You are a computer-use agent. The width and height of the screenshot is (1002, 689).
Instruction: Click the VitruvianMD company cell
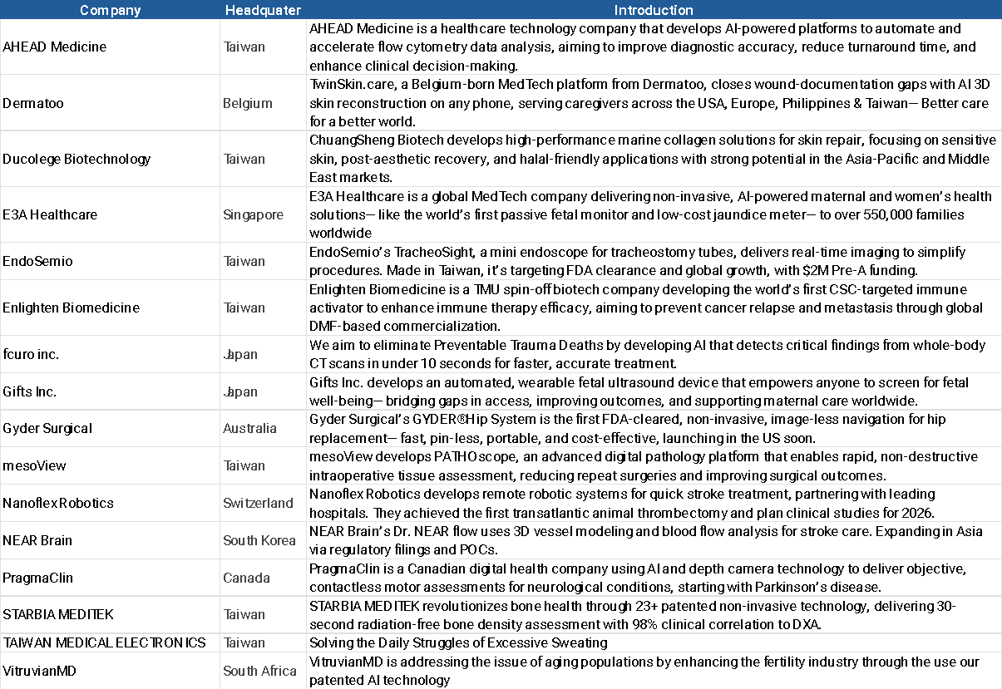(110, 671)
